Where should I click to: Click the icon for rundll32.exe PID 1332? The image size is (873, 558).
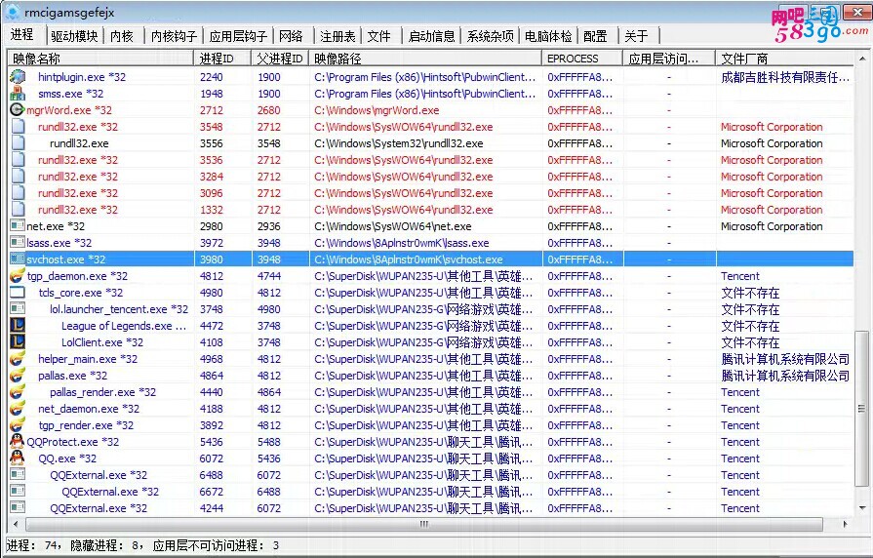click(x=18, y=210)
